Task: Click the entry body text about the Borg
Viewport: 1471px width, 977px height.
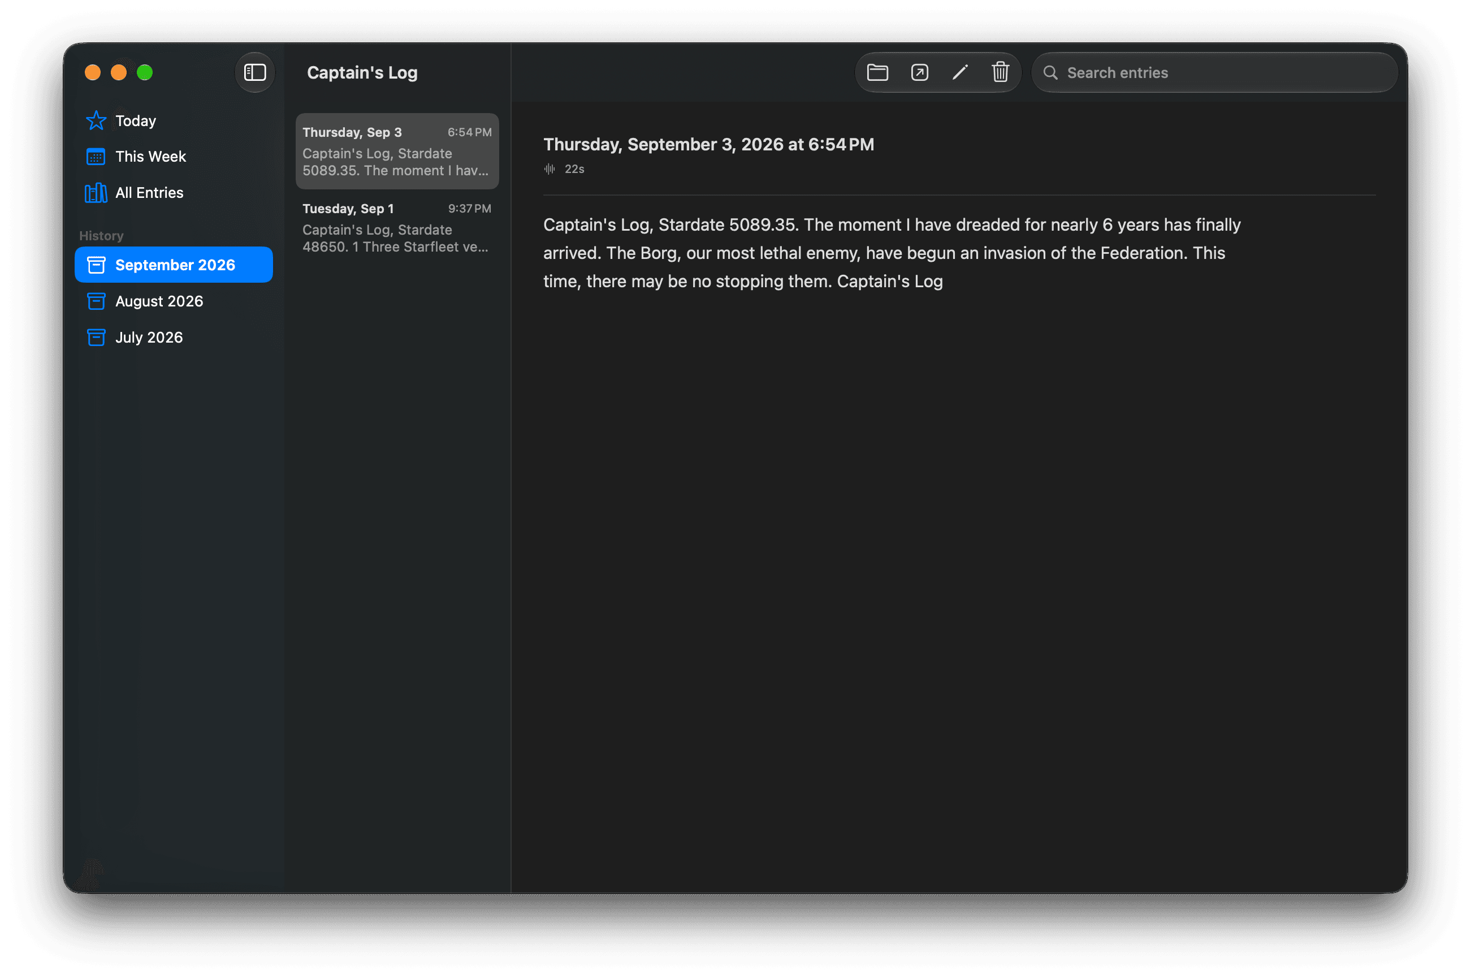Action: click(892, 254)
